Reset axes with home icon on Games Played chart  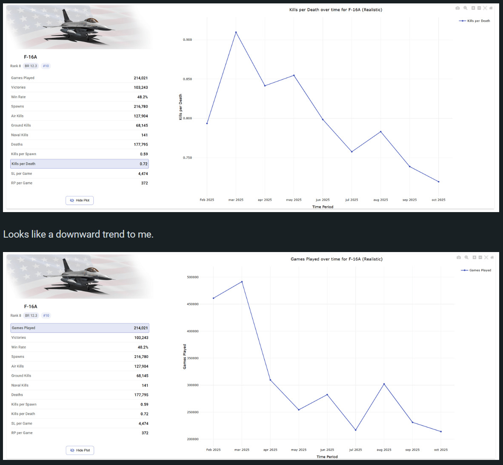[492, 258]
